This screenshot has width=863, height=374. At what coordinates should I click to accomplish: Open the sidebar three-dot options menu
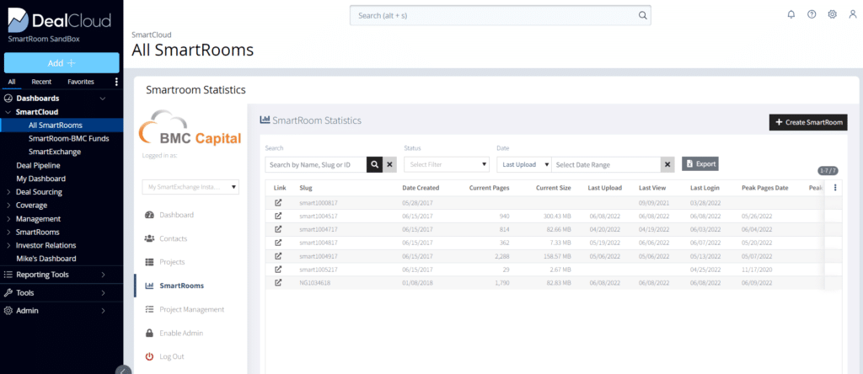coord(116,82)
